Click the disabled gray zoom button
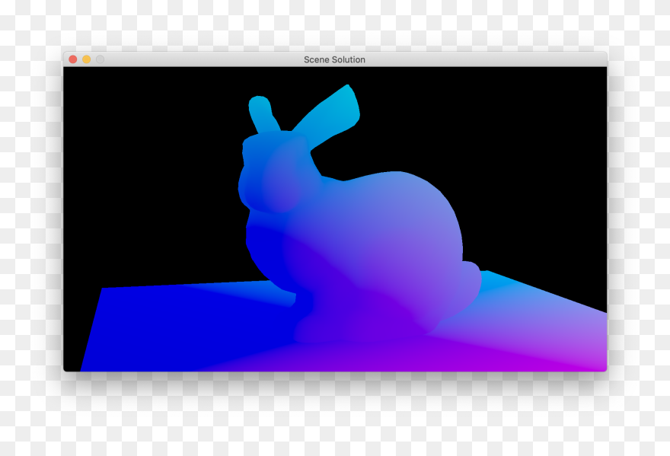 click(100, 59)
